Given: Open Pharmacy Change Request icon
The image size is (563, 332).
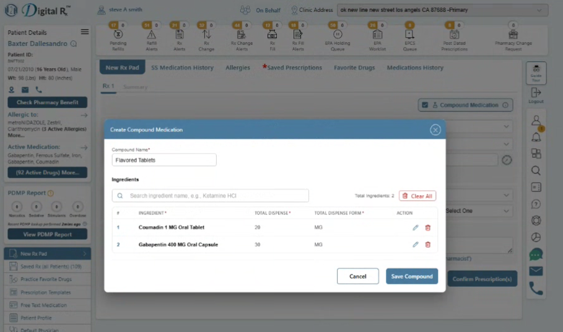Looking at the screenshot, I should pyautogui.click(x=513, y=35).
